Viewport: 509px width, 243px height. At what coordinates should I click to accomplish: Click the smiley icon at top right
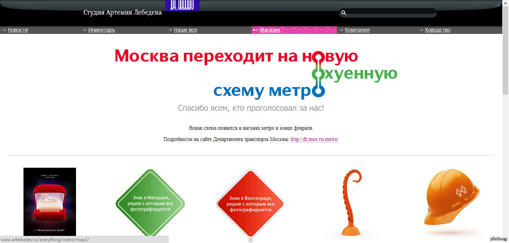coord(498,5)
